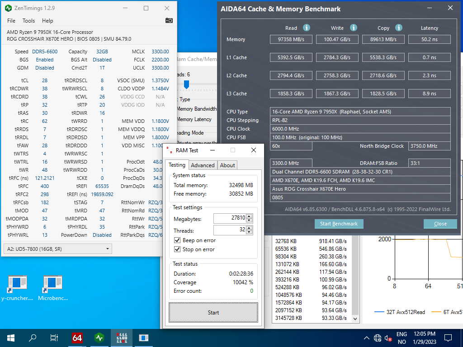463x347 pixels.
Task: Open the notification center icon
Action: point(448,338)
